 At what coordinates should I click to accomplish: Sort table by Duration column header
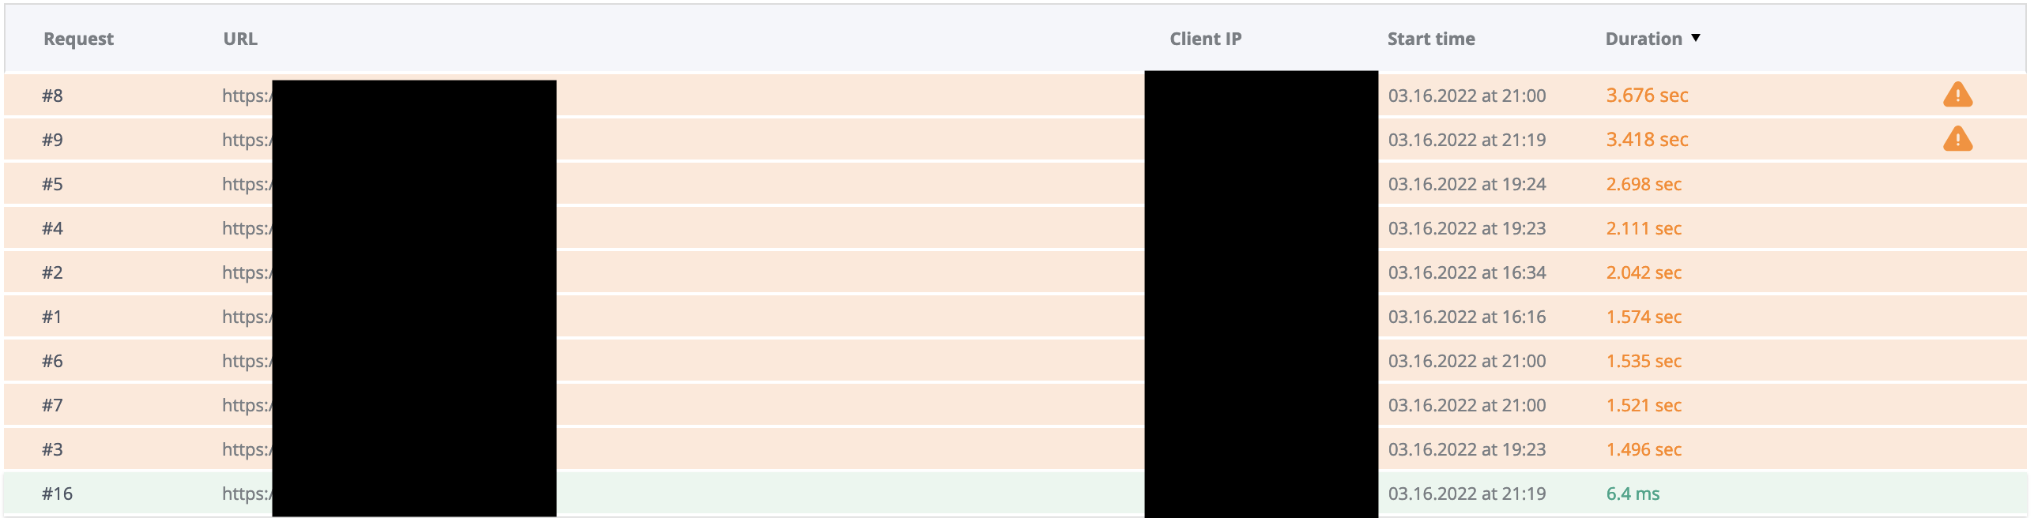[1644, 39]
